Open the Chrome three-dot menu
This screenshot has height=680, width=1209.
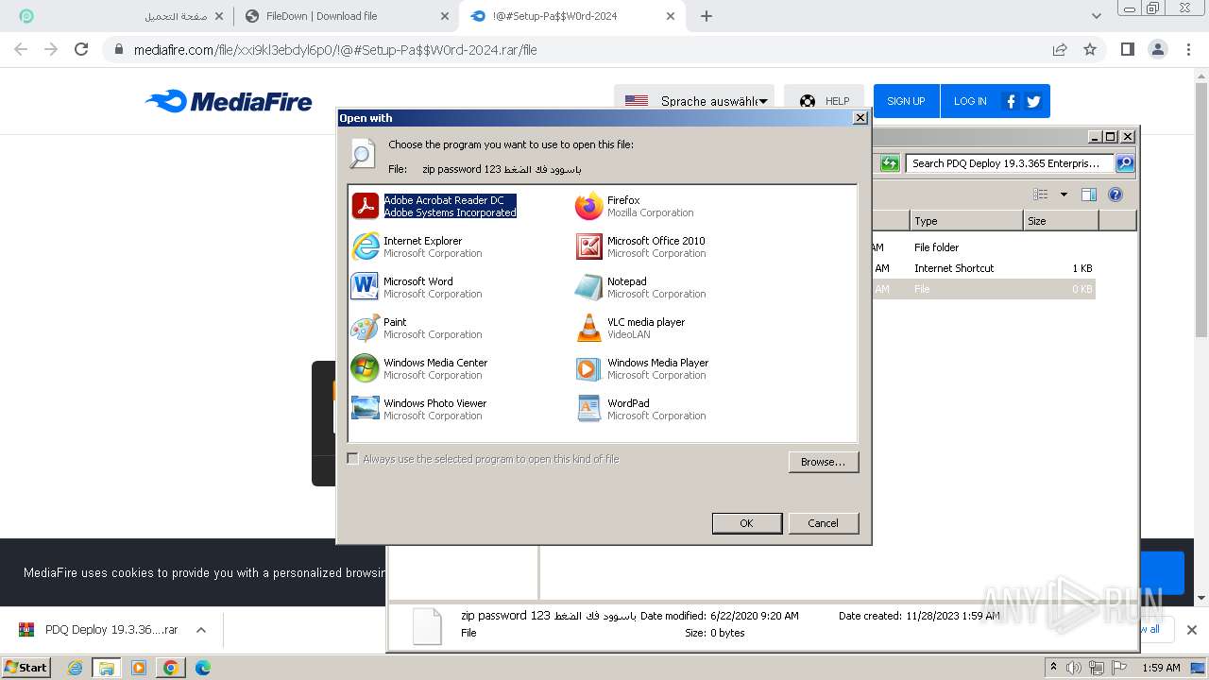[x=1189, y=49]
